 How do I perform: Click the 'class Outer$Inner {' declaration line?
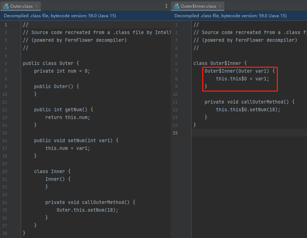point(220,63)
